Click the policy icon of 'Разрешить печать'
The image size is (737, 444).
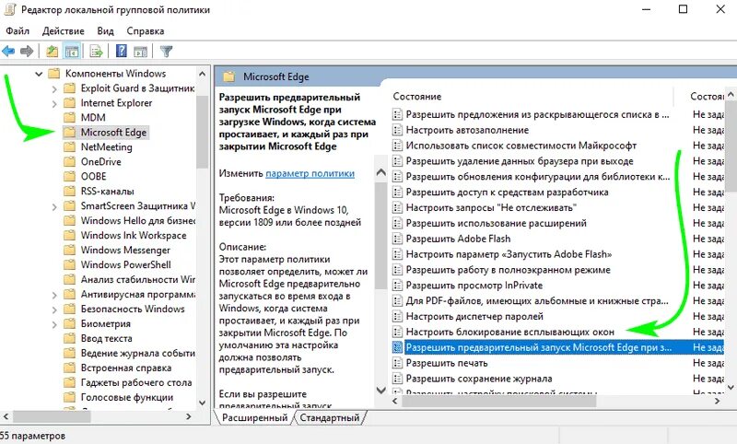coord(398,363)
